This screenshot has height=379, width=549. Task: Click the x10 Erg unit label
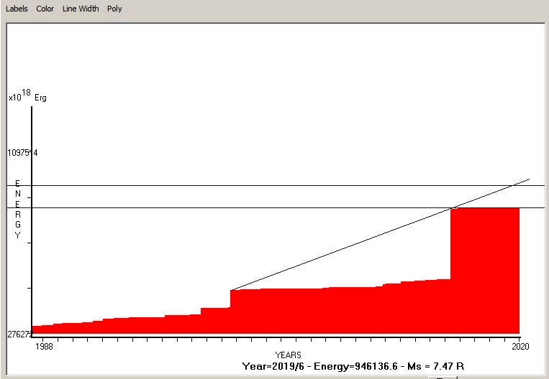point(27,97)
